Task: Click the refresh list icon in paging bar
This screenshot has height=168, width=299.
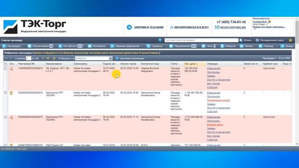Action: [x=54, y=58]
